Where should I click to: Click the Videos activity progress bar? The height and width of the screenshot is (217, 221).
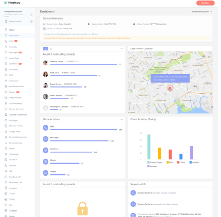pos(58,174)
